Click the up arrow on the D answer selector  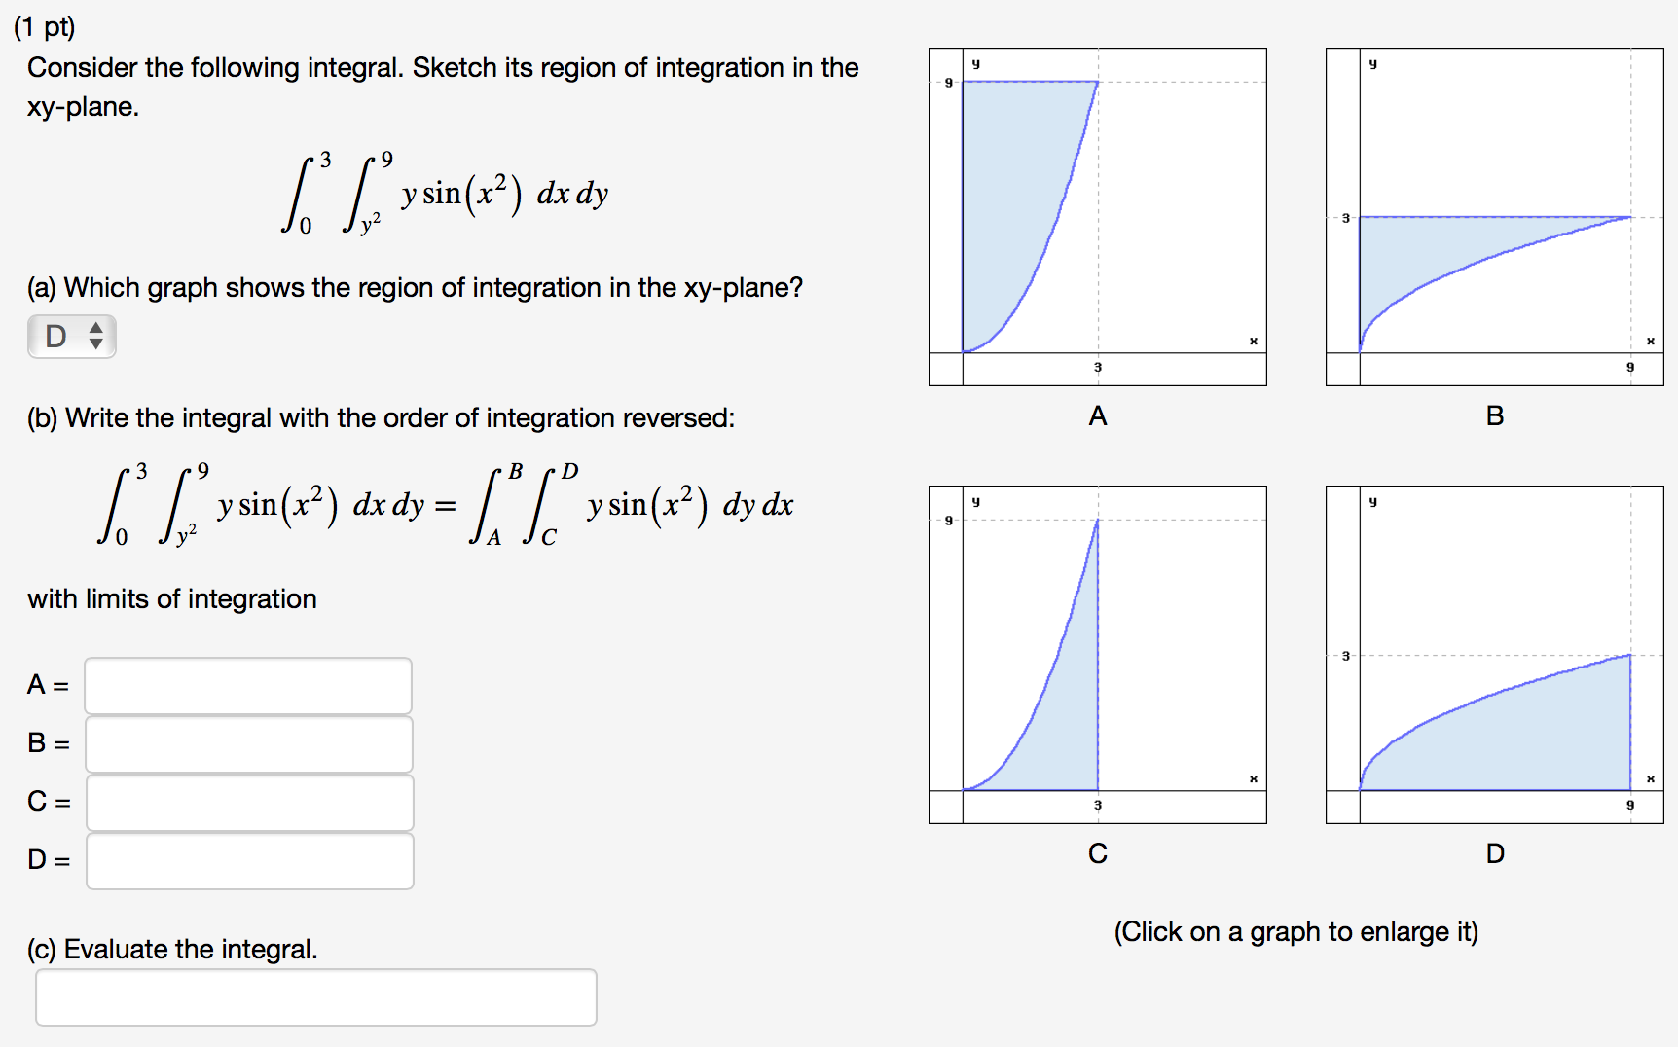coord(97,328)
